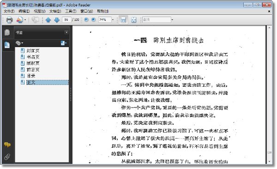The image size is (277, 169).
Task: Go to next page with down arrow
Action: pyautogui.click(x=57, y=20)
